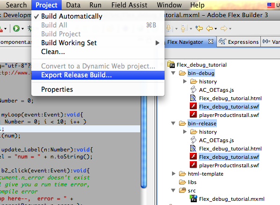Click the bin-release folder icon
Image resolution: width=280 pixels, height=205 pixels.
(182, 123)
